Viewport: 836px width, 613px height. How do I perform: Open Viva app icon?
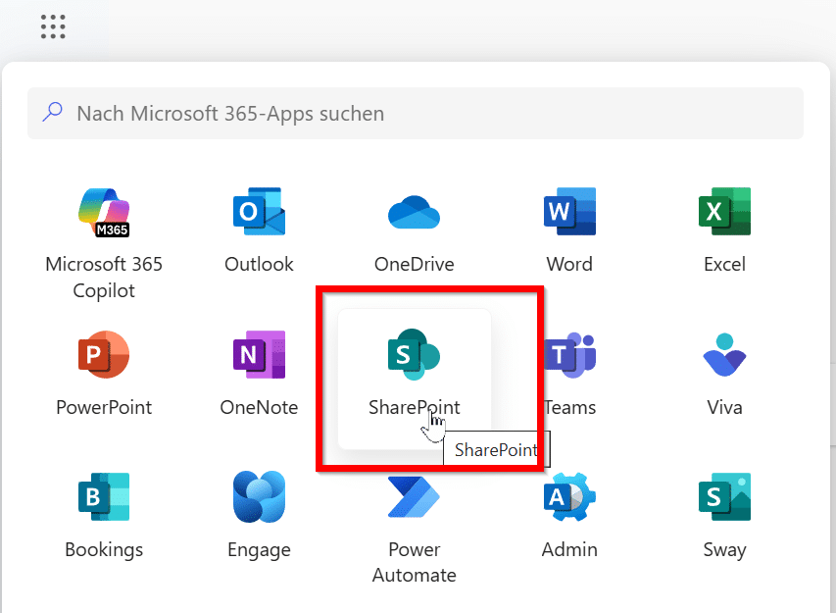click(724, 355)
